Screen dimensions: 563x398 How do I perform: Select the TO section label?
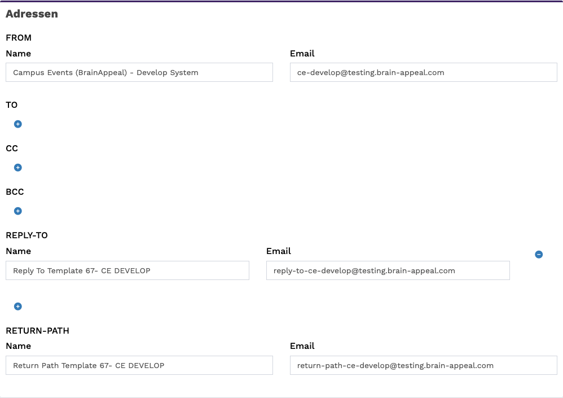11,105
